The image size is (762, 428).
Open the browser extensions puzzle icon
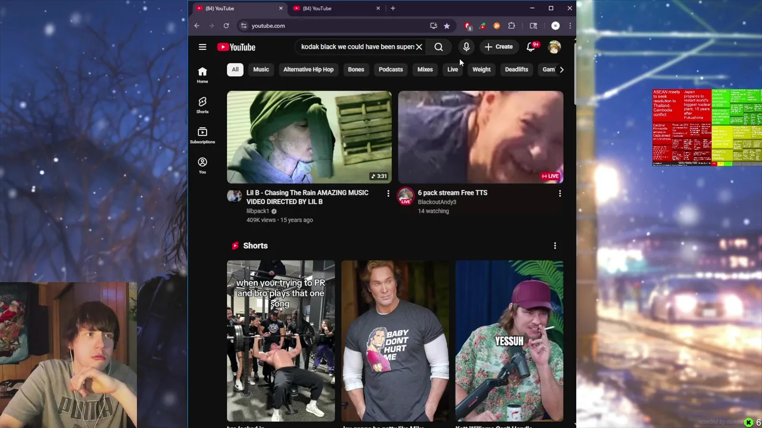point(511,26)
